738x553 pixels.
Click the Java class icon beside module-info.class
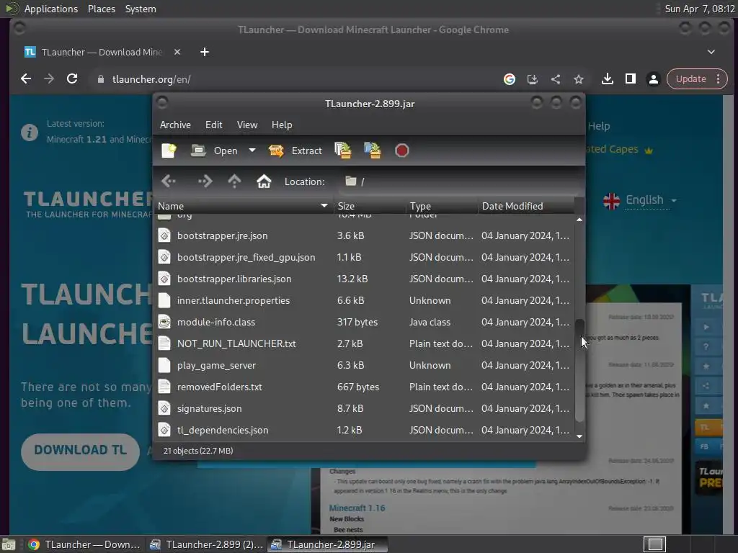coord(164,322)
